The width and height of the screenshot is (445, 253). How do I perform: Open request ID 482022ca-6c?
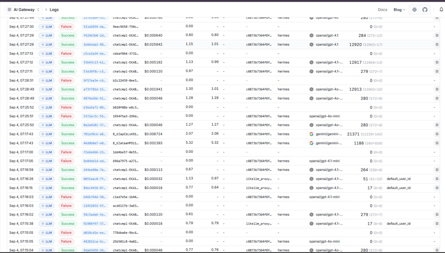click(95, 242)
